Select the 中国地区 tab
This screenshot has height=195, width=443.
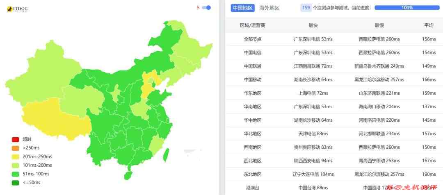tap(243, 8)
